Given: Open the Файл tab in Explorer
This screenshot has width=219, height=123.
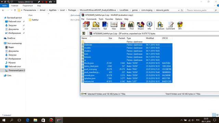Looking at the screenshot, I should 4,5.
